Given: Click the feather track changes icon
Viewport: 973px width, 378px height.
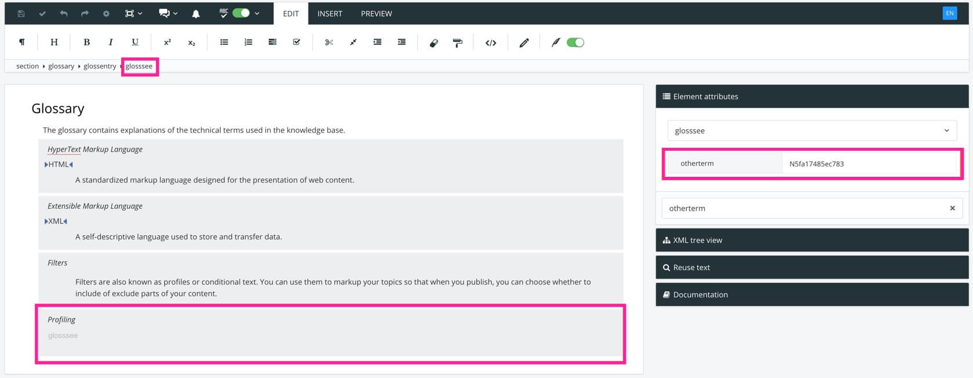Looking at the screenshot, I should (556, 42).
